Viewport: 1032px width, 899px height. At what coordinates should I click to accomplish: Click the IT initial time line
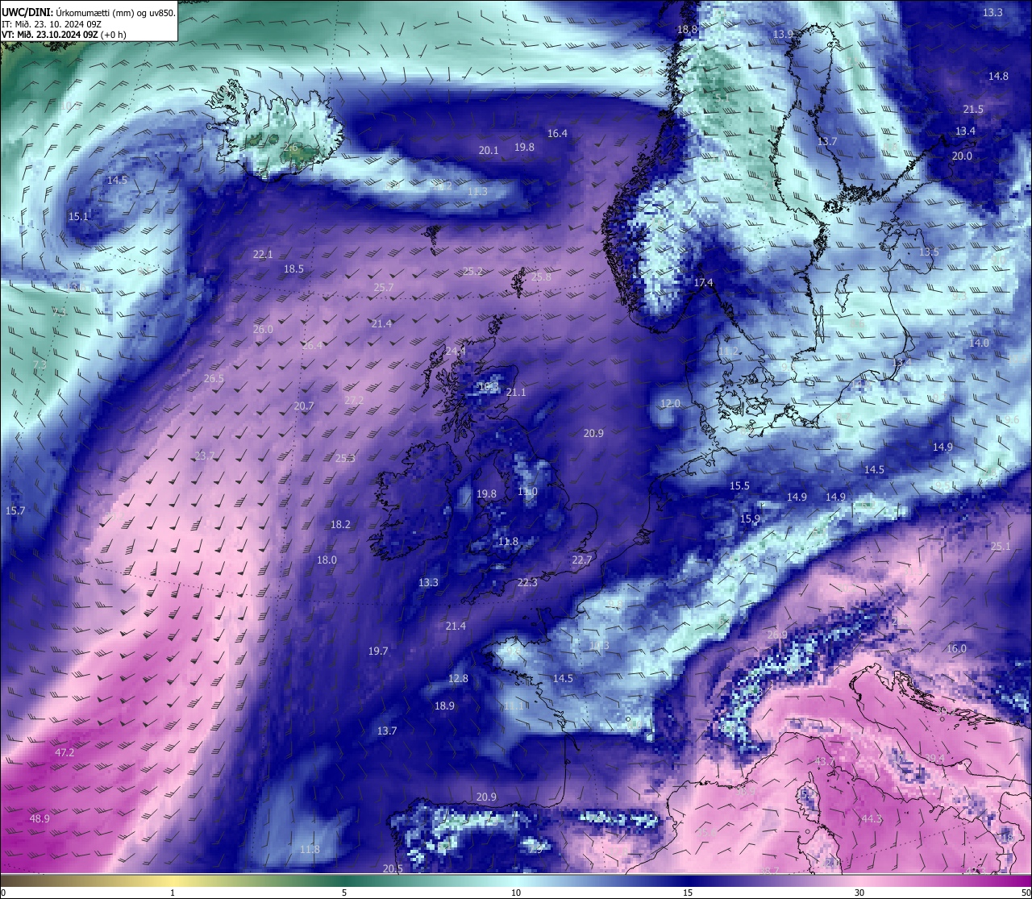coord(51,24)
